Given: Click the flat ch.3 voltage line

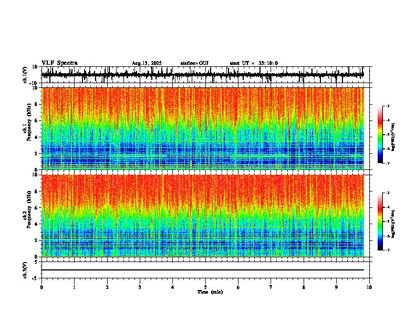Looking at the screenshot, I should click(203, 270).
